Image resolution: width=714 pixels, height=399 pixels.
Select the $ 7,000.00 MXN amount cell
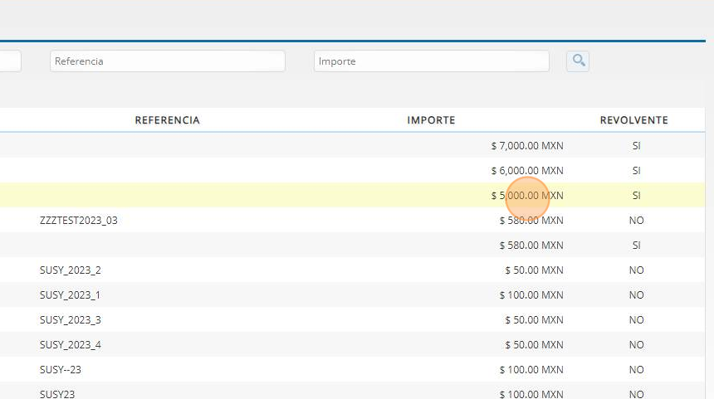(x=527, y=146)
